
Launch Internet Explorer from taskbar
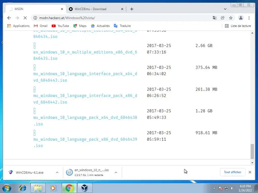pos(22,188)
